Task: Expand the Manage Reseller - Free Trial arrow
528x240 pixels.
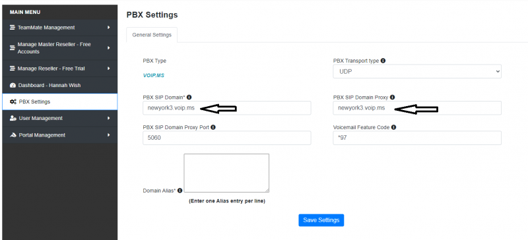Action: coord(109,69)
